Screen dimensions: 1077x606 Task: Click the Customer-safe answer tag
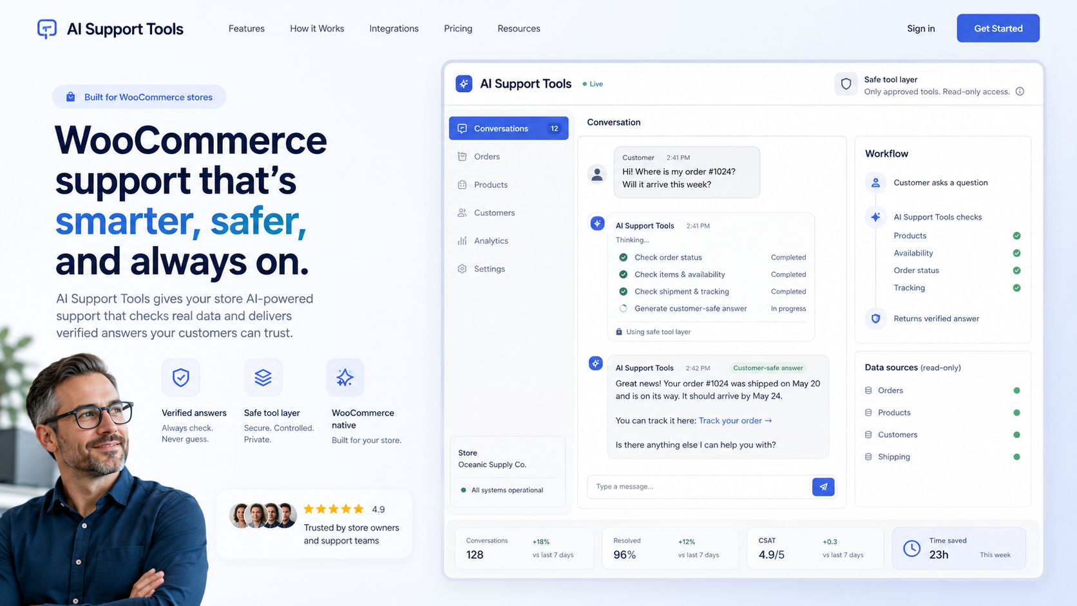(768, 368)
